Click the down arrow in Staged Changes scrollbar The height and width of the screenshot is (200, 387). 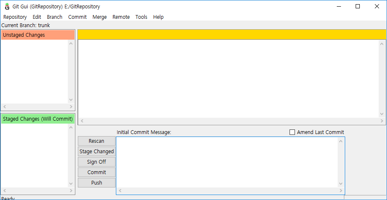click(x=71, y=184)
